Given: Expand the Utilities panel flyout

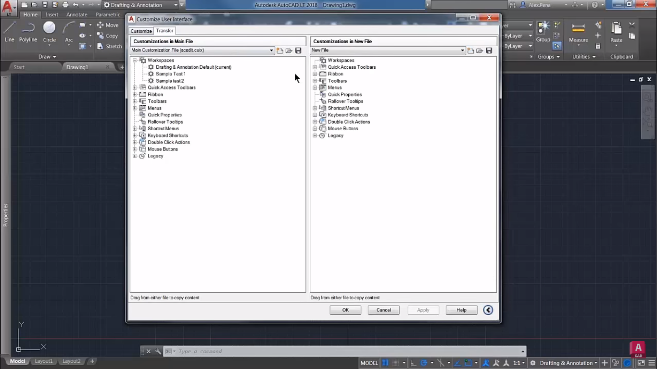Looking at the screenshot, I should [x=584, y=57].
